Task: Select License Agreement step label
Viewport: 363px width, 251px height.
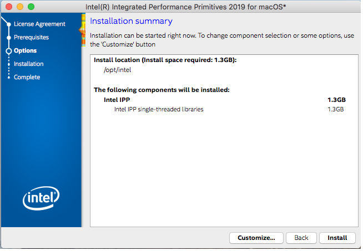Action: [x=39, y=24]
